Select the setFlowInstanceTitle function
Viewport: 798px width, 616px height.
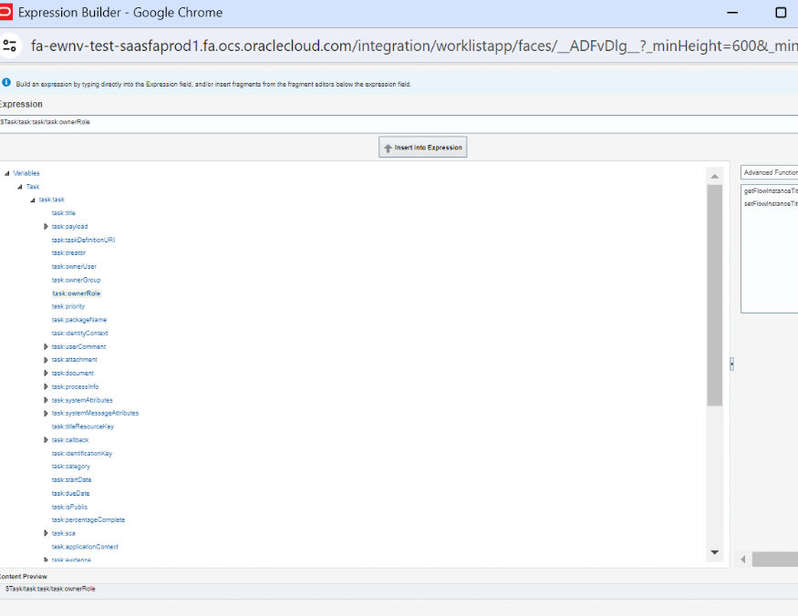771,206
